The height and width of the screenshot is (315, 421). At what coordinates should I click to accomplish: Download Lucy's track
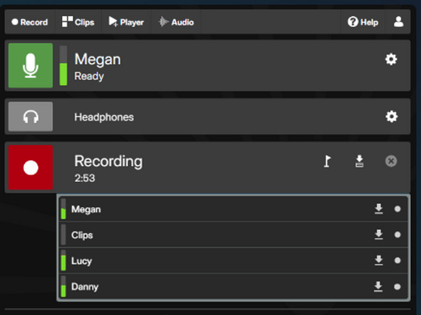[x=378, y=260]
